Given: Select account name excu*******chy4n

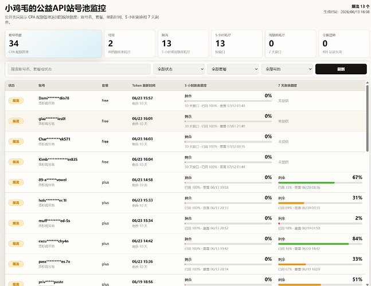Looking at the screenshot, I should click(x=53, y=241).
